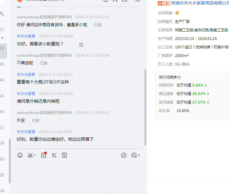Click the file upload icon with red dot
The width and height of the screenshot is (229, 194).
click(44, 155)
